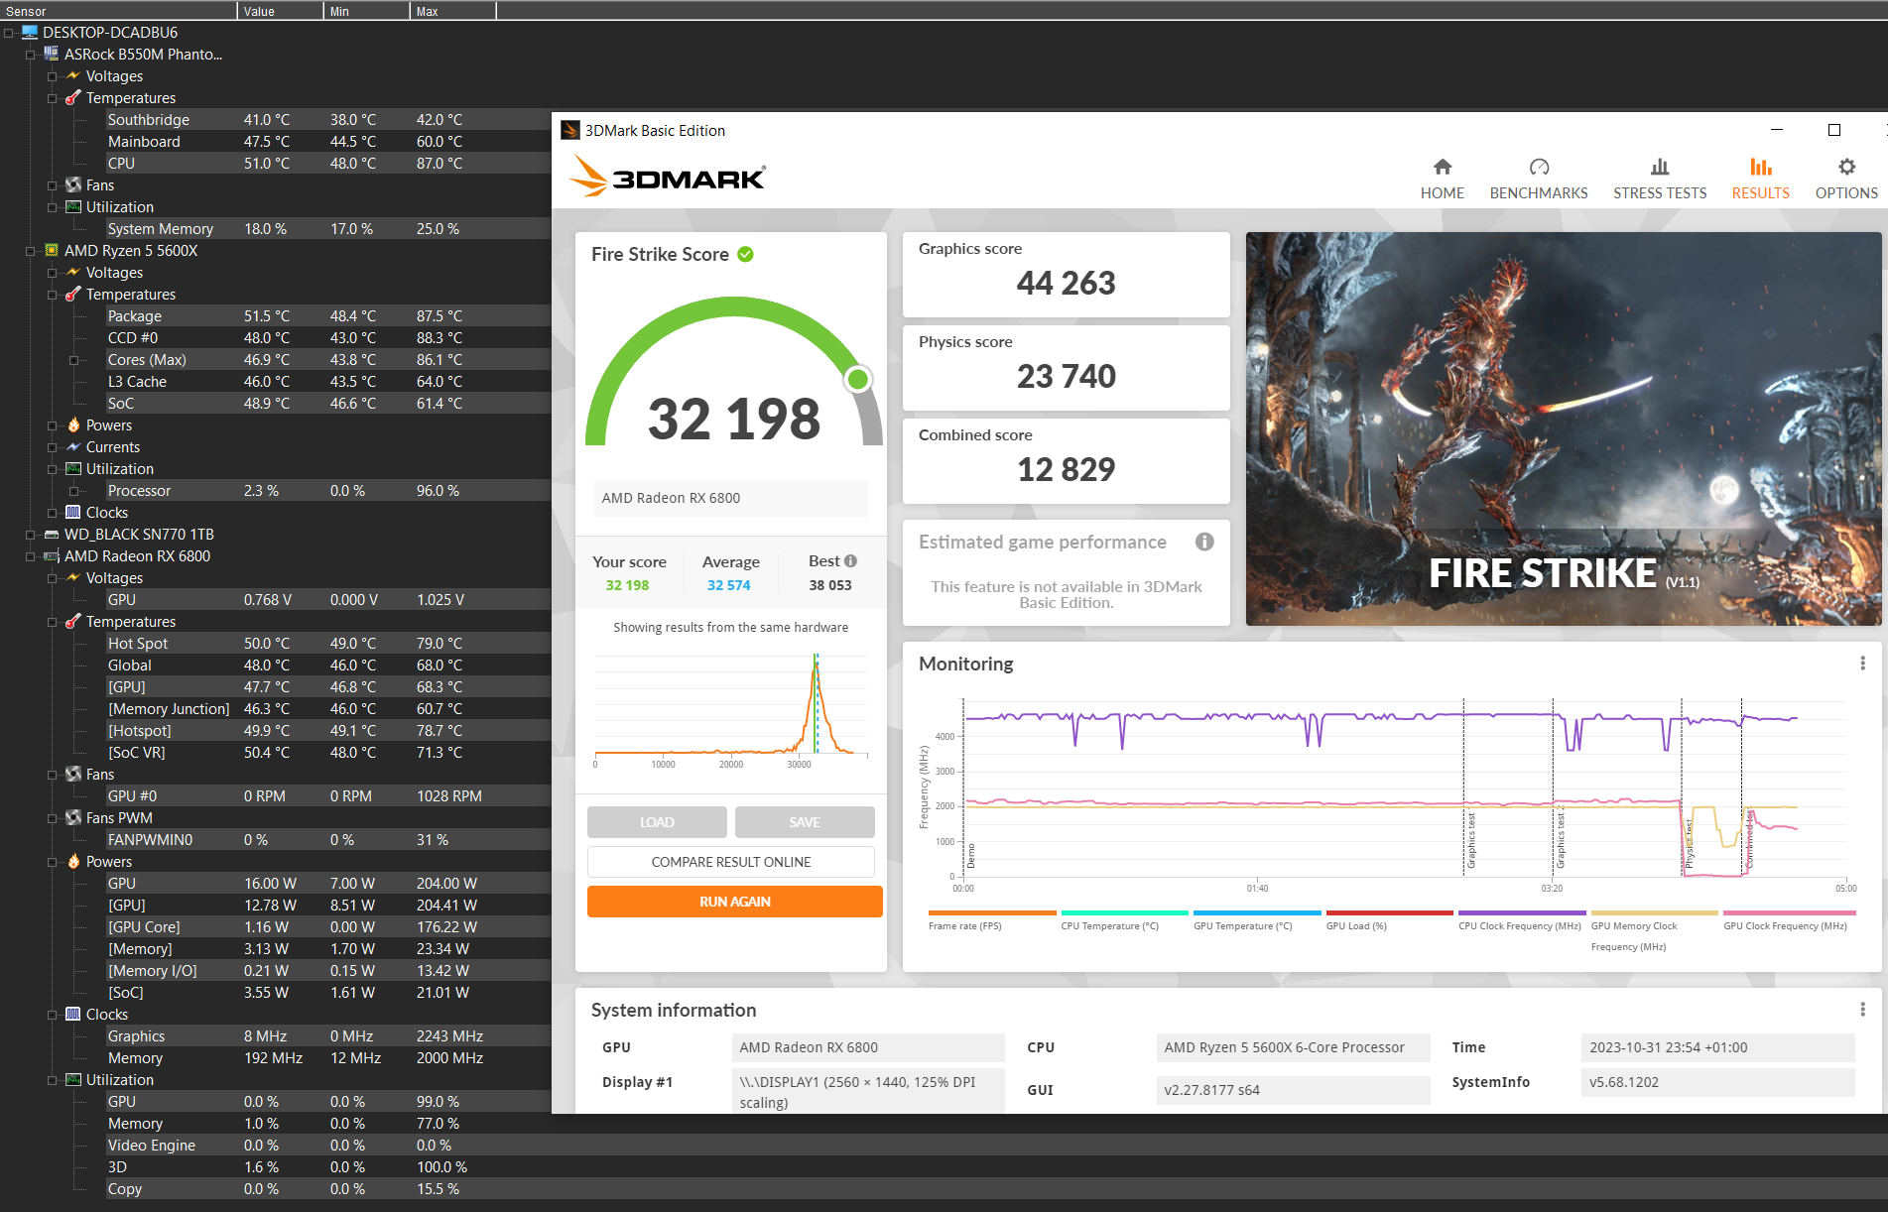The height and width of the screenshot is (1212, 1888).
Task: Click the Clocks icon under AMD Ryzen 5 5600X
Action: pos(73,513)
